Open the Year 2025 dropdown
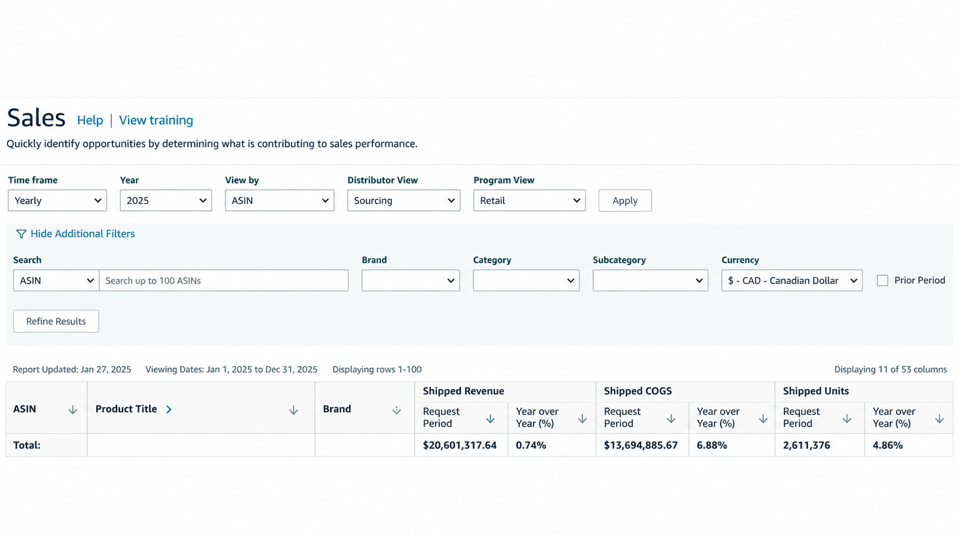This screenshot has height=539, width=959. tap(166, 200)
